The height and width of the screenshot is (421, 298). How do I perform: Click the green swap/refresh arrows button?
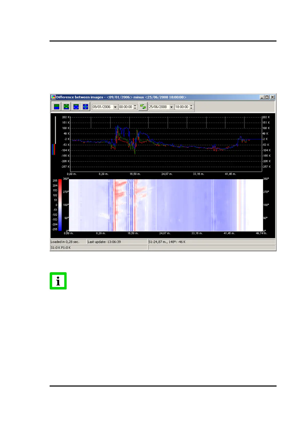coord(143,107)
